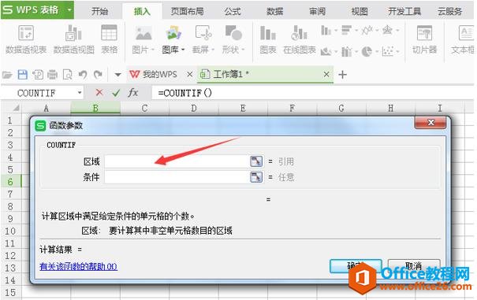
Task: Insert a pie chart from the ribbon
Action: click(x=367, y=51)
